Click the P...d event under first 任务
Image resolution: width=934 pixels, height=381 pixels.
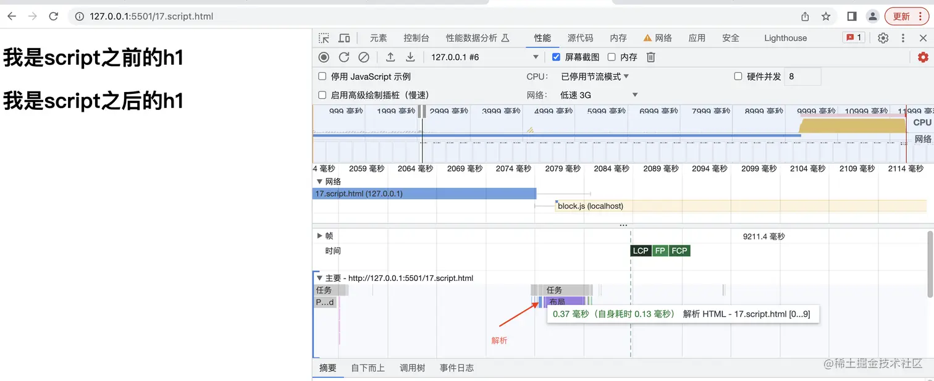325,302
